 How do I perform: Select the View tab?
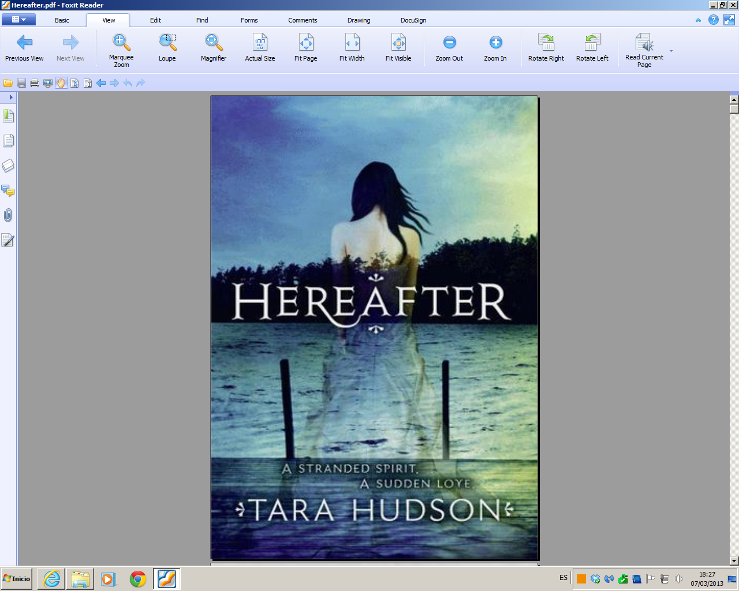109,20
